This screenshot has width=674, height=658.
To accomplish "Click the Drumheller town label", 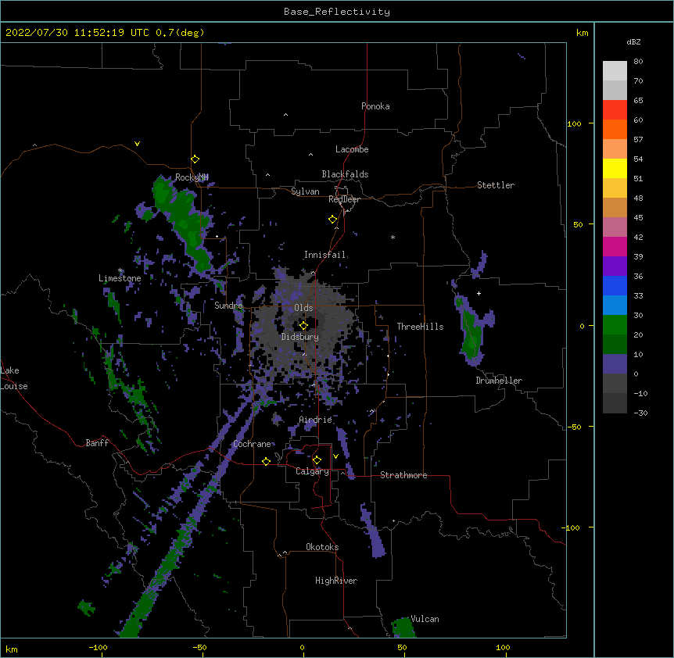I will (x=499, y=381).
